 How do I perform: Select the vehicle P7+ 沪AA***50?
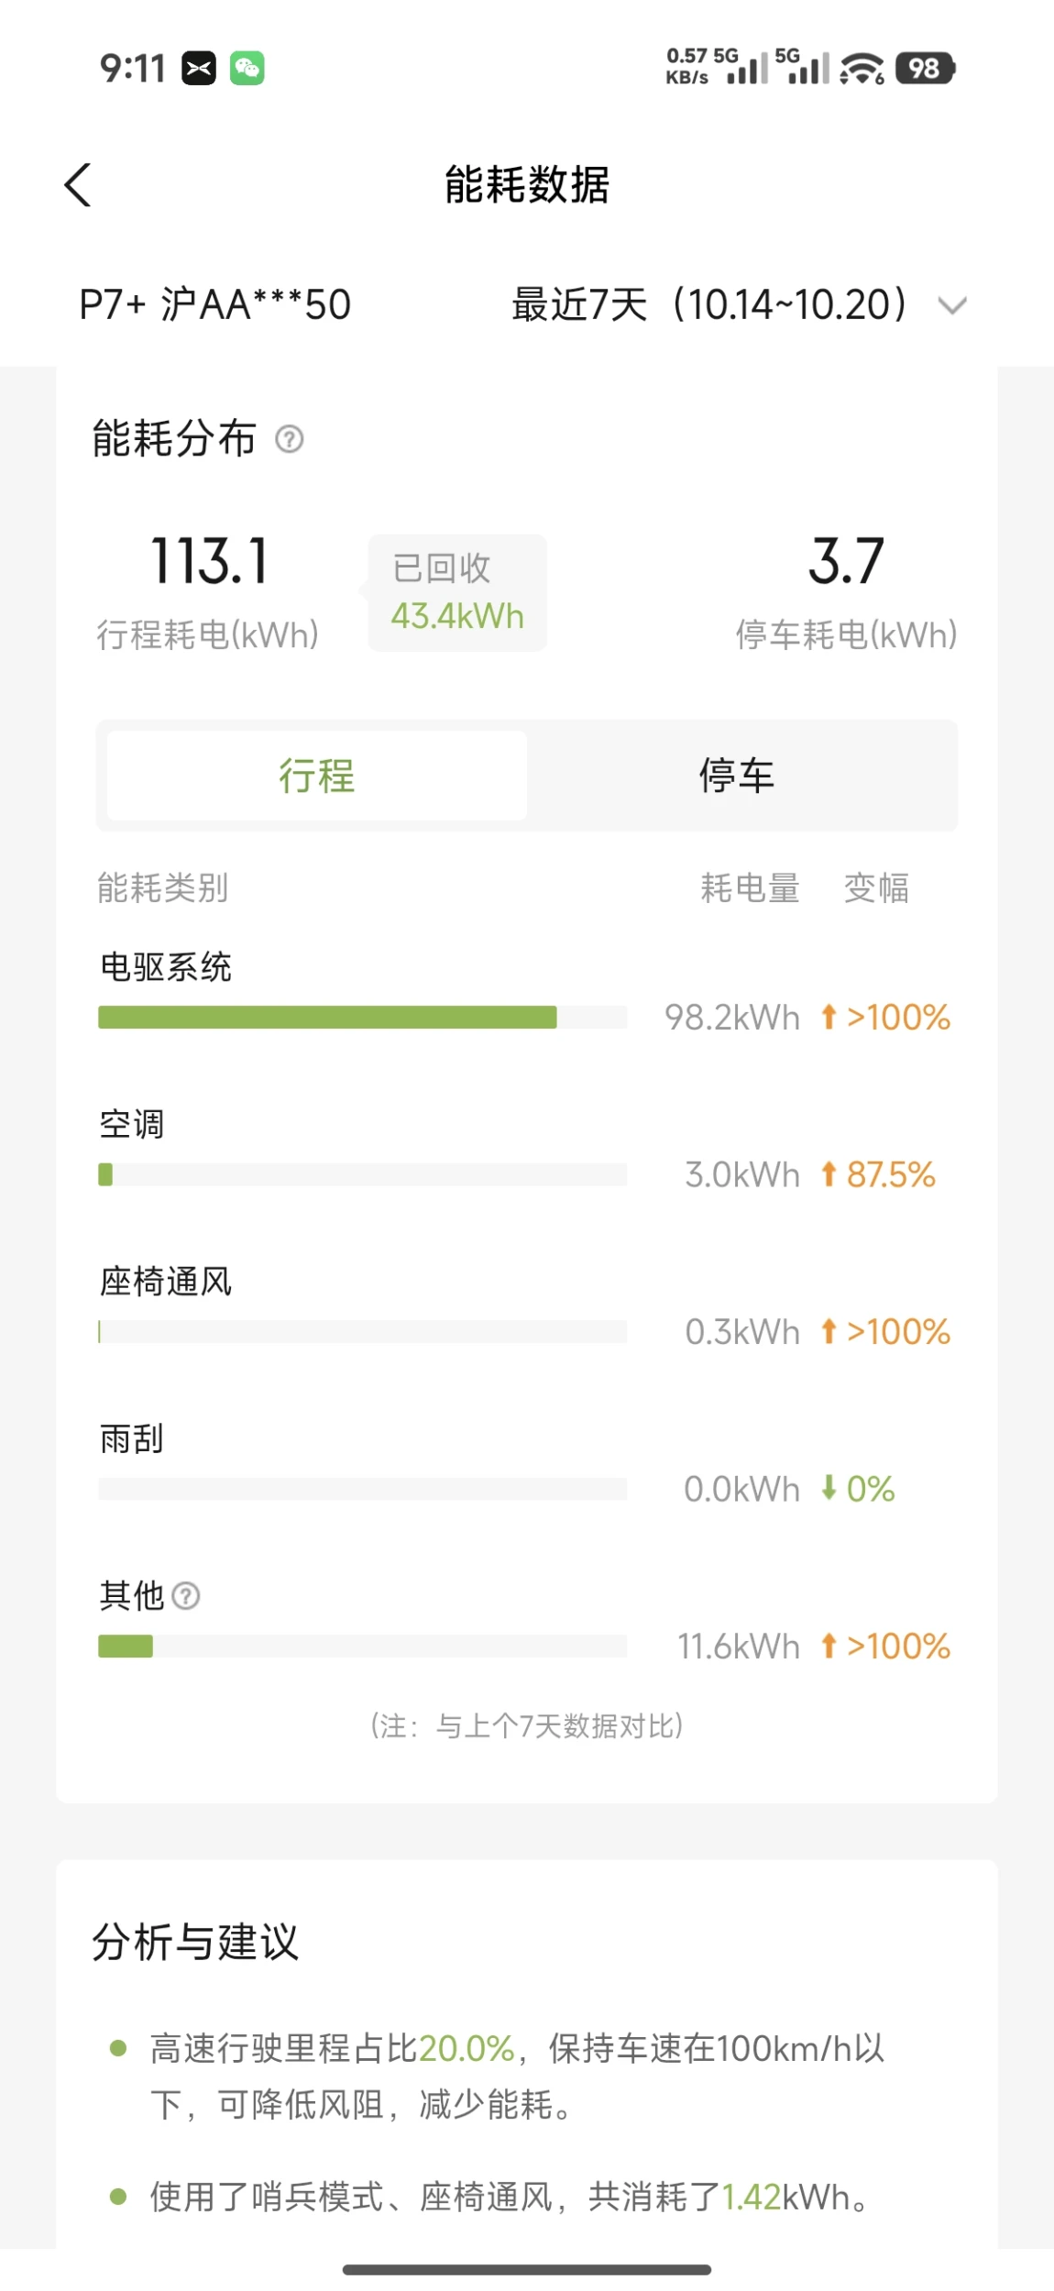click(x=215, y=305)
